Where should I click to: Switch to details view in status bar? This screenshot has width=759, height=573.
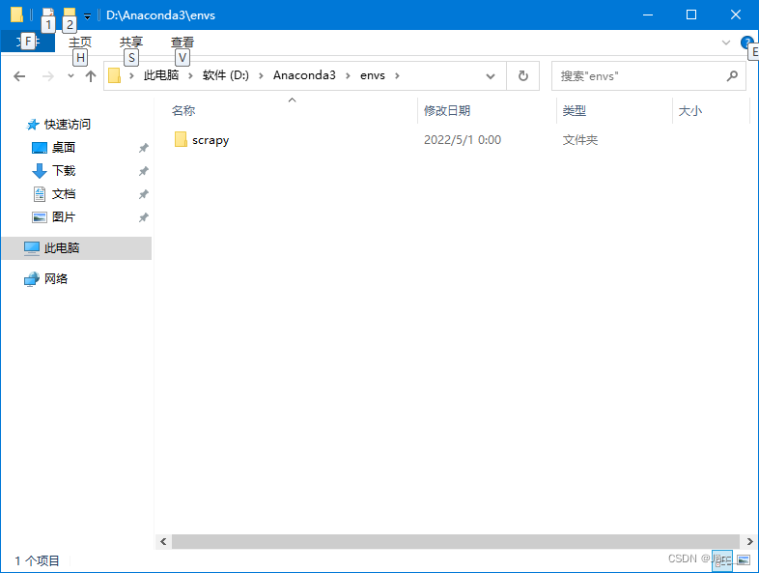tap(722, 560)
